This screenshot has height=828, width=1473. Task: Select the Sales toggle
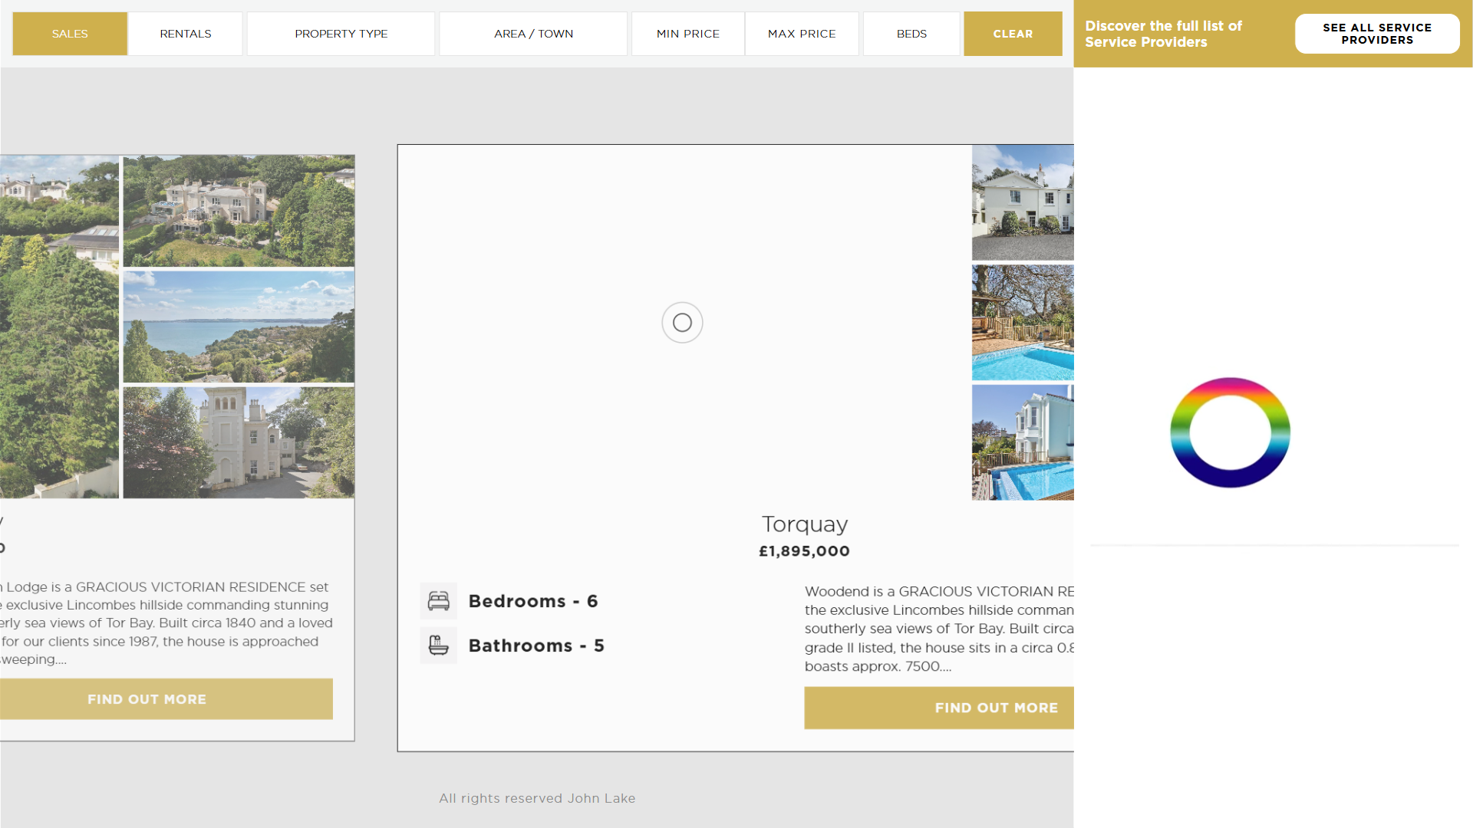click(70, 34)
